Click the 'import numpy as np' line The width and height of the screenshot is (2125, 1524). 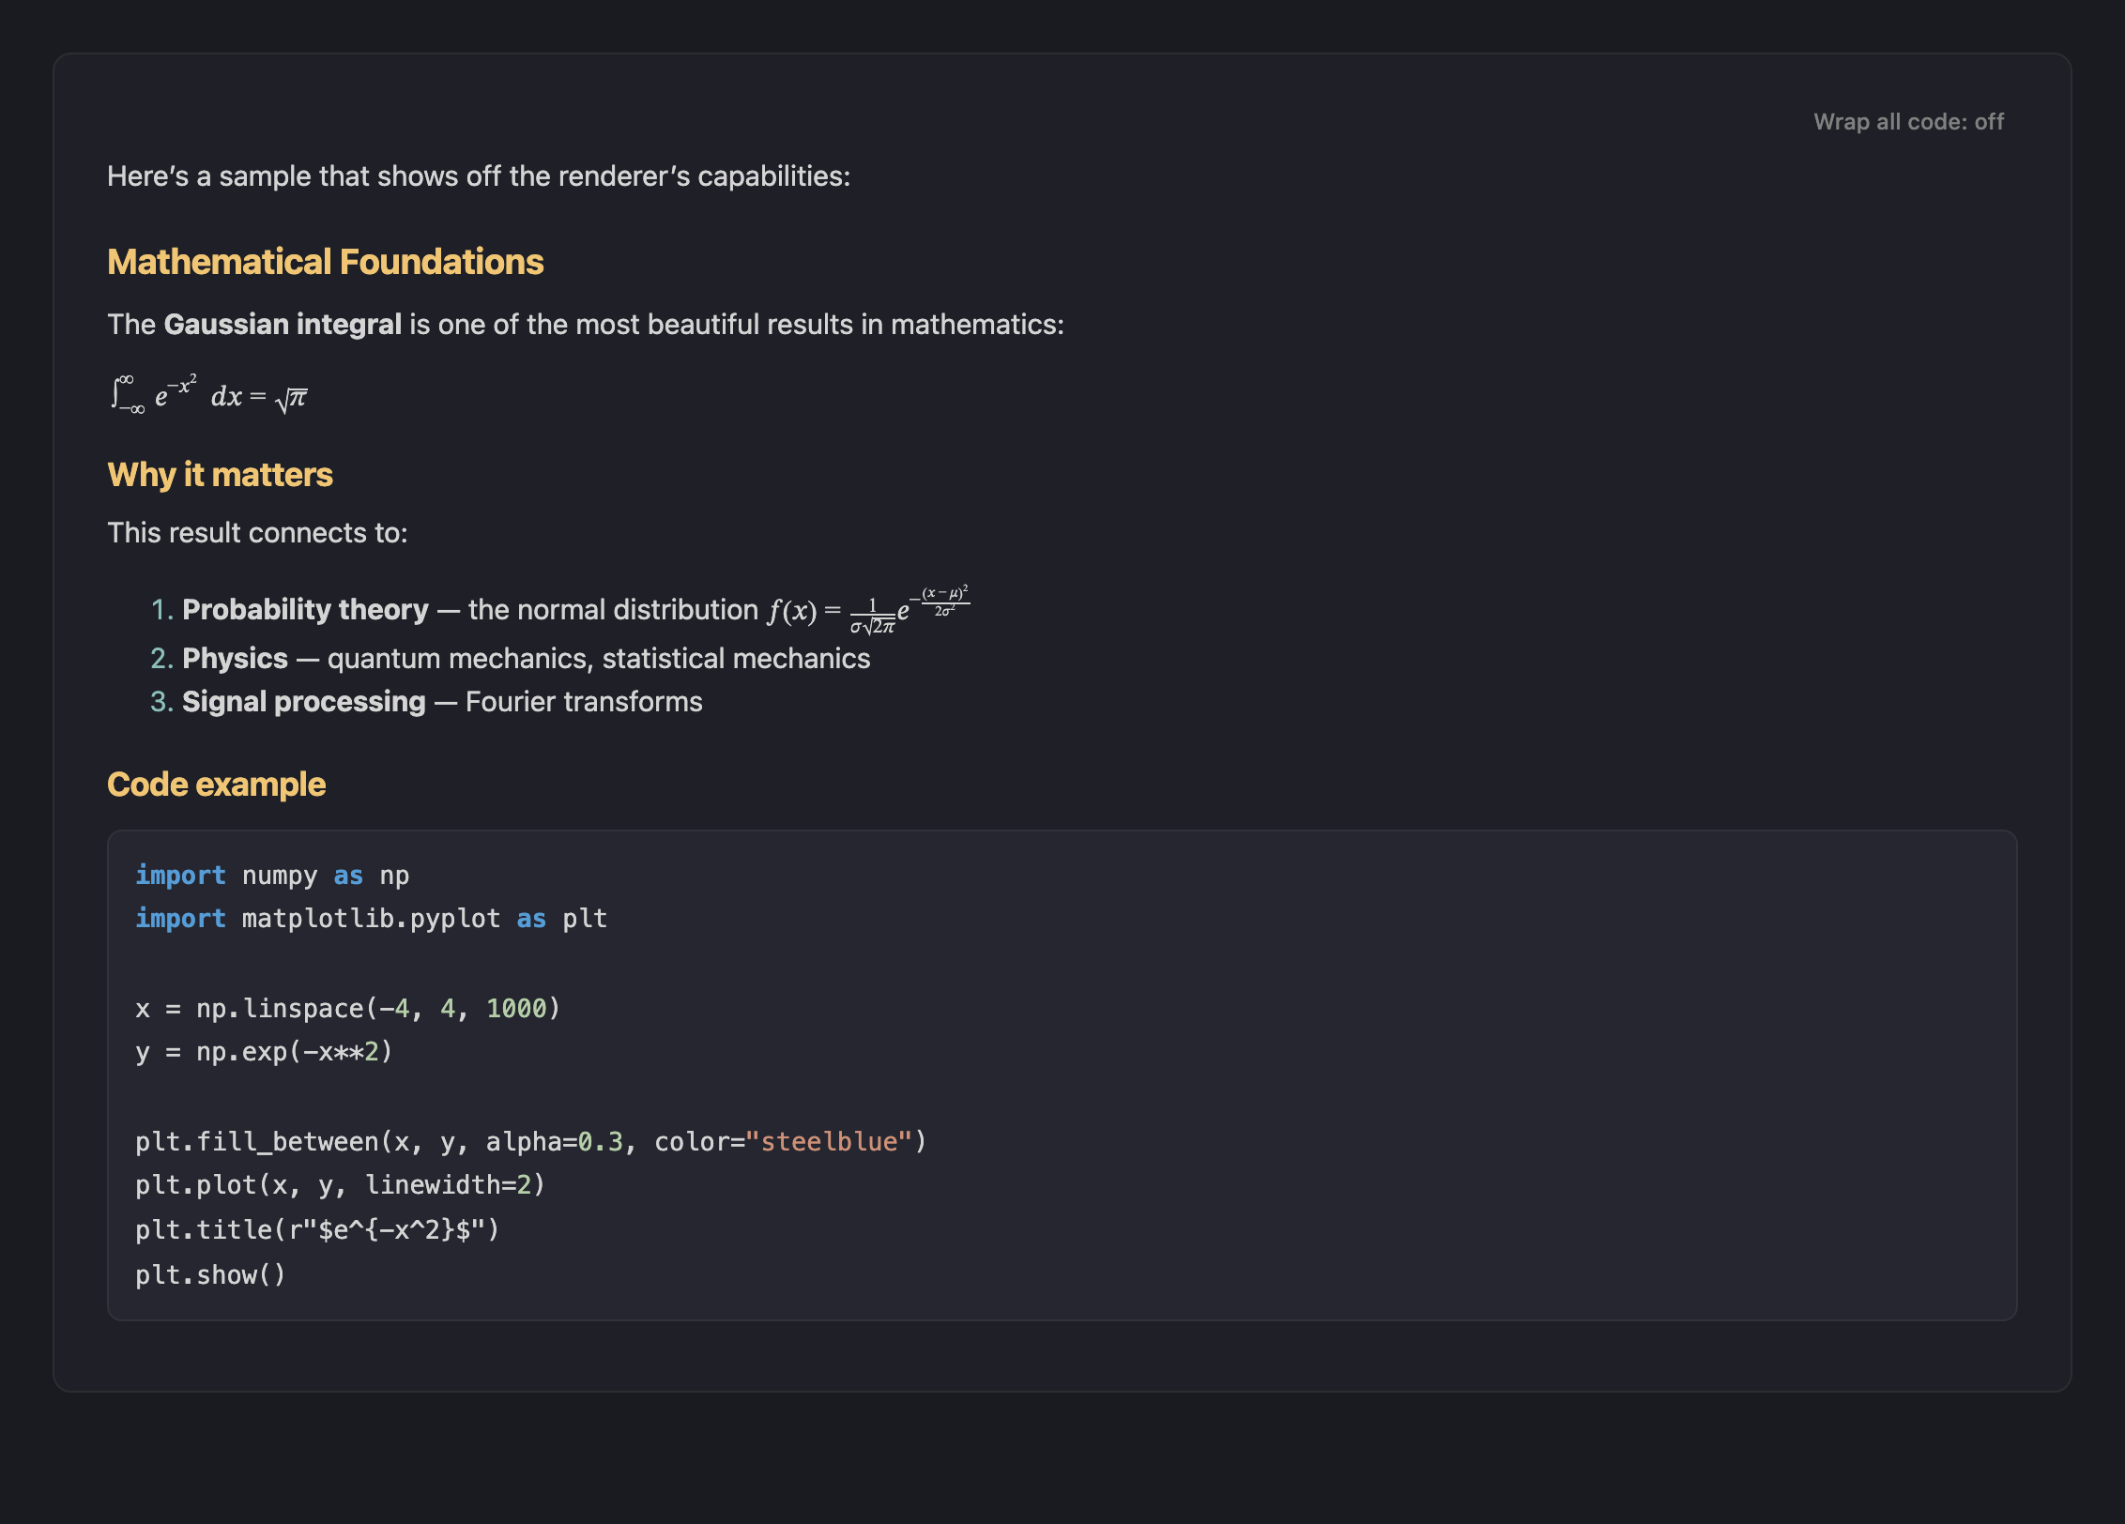(x=272, y=876)
